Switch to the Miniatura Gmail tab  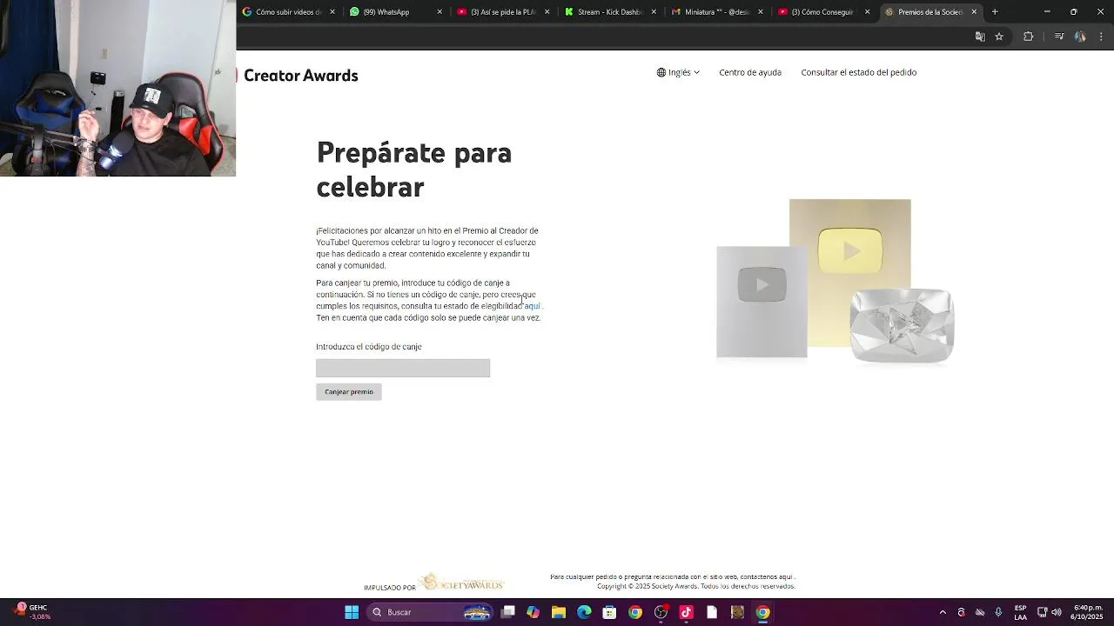tap(717, 12)
